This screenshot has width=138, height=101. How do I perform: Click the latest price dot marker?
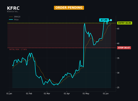(111, 20)
